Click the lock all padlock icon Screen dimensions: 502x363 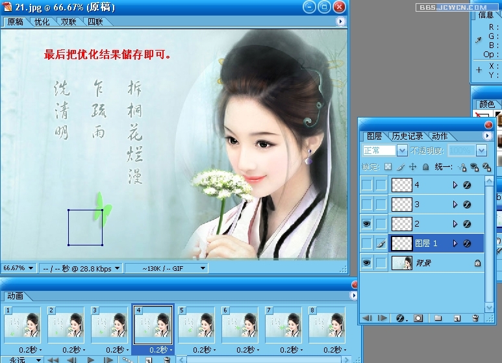(425, 167)
